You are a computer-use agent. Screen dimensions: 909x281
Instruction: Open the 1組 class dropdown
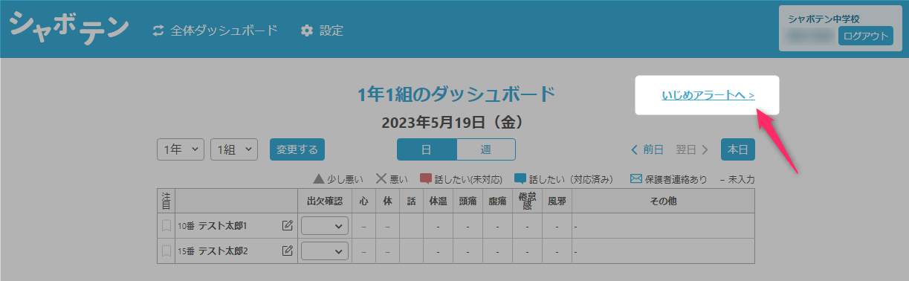[x=234, y=149]
